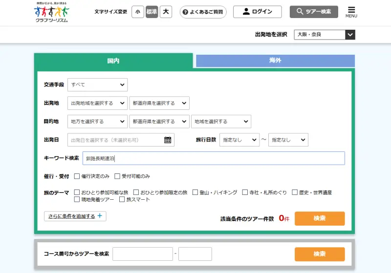The image size is (391, 273).
Task: Open the hamburger MENU icon
Action: tap(351, 12)
